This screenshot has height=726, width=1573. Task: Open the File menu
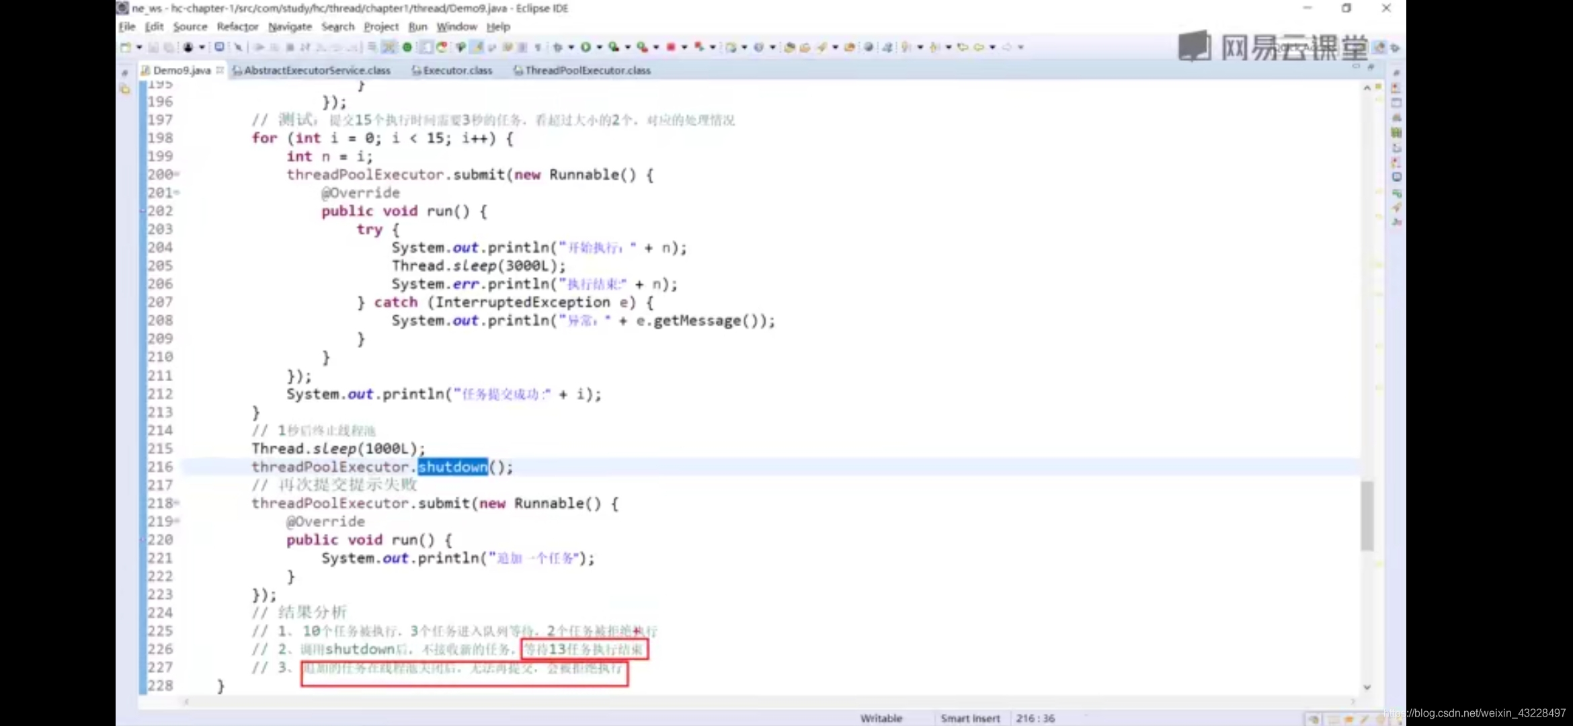(x=127, y=27)
